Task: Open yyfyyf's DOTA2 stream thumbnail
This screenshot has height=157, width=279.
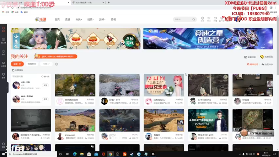Action: click(119, 120)
